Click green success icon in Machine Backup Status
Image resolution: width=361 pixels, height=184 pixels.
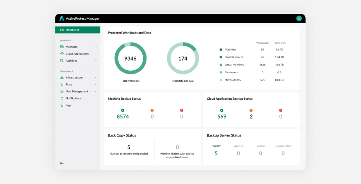(122, 110)
